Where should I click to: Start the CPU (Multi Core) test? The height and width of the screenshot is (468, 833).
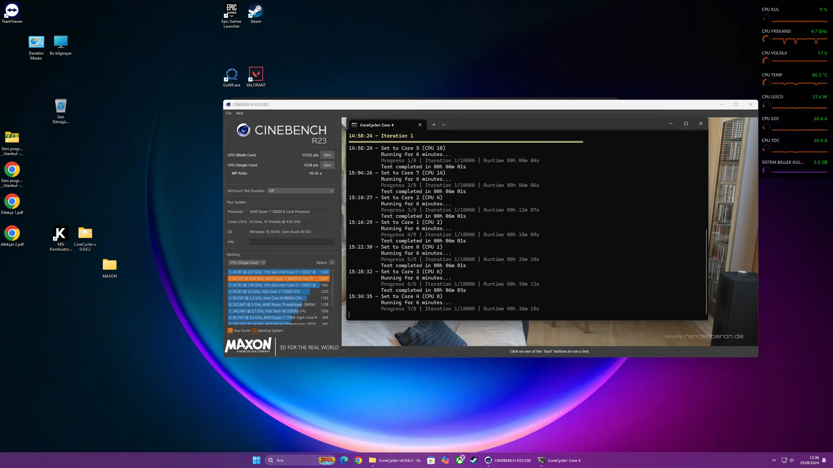327,155
